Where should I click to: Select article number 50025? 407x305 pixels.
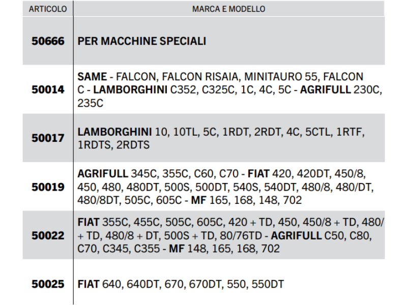(x=48, y=284)
